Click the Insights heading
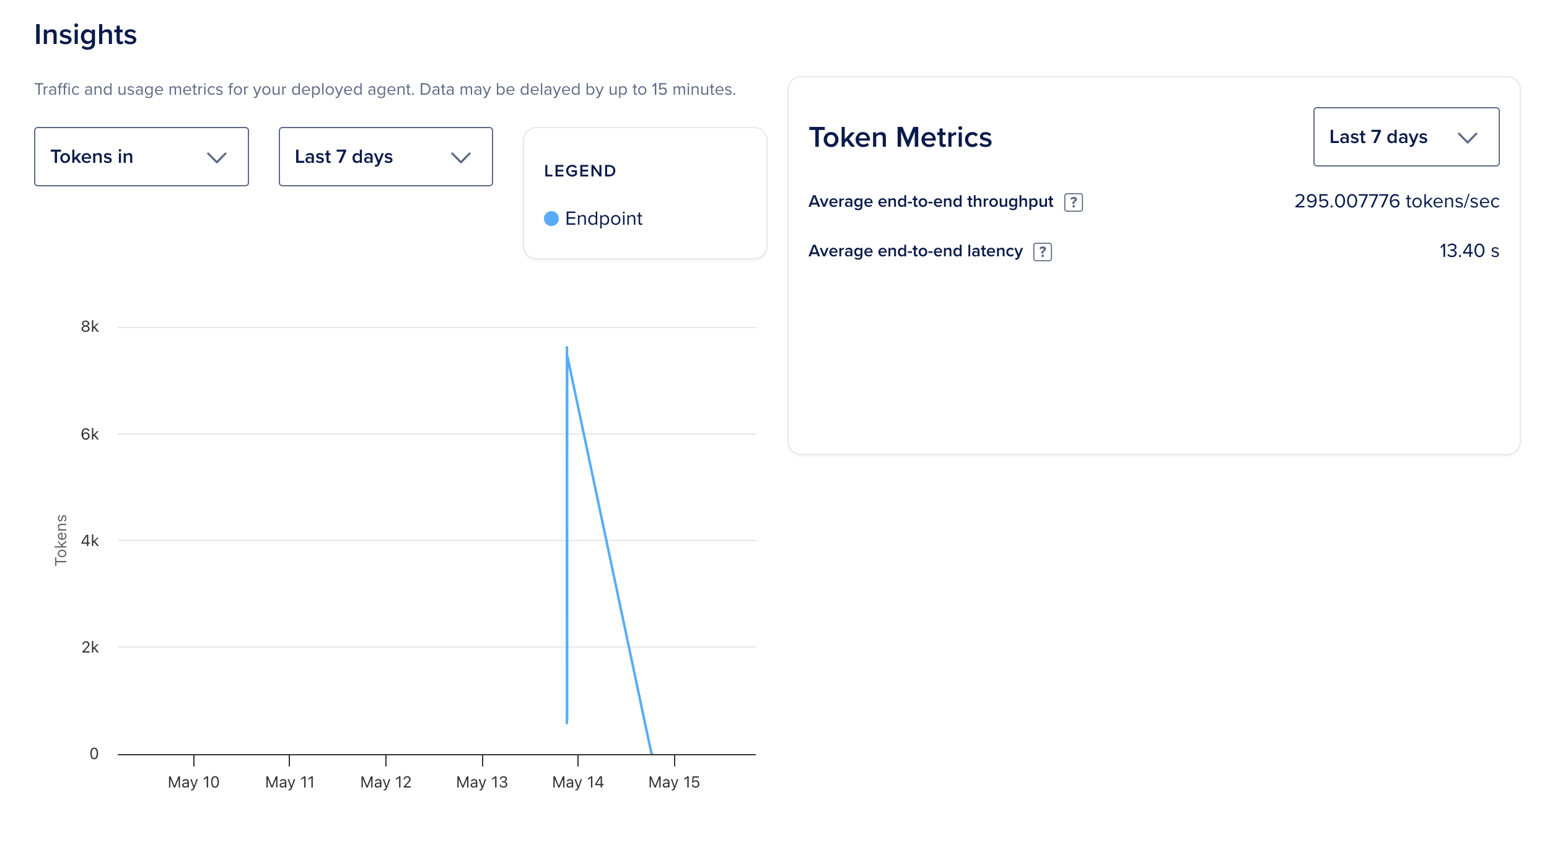Screen dimensions: 1555x842 [85, 35]
